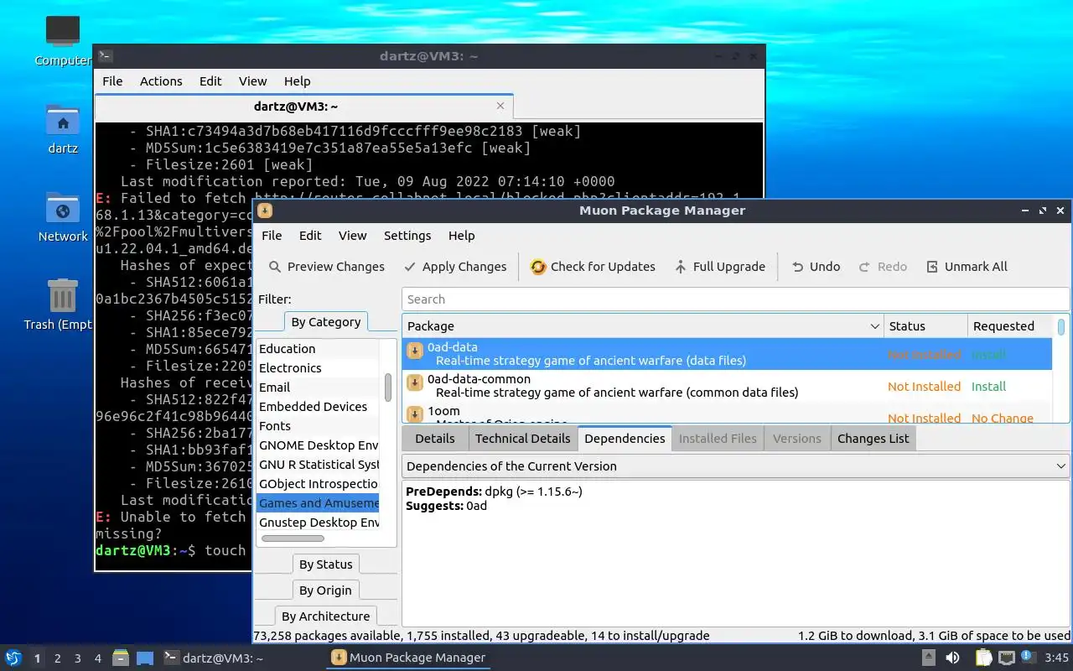This screenshot has width=1073, height=671.
Task: Open the clipboard tray icon
Action: tap(983, 658)
